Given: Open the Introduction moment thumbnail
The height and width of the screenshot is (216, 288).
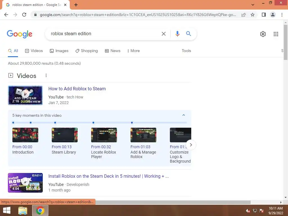Looking at the screenshot, I should click(x=25, y=135).
